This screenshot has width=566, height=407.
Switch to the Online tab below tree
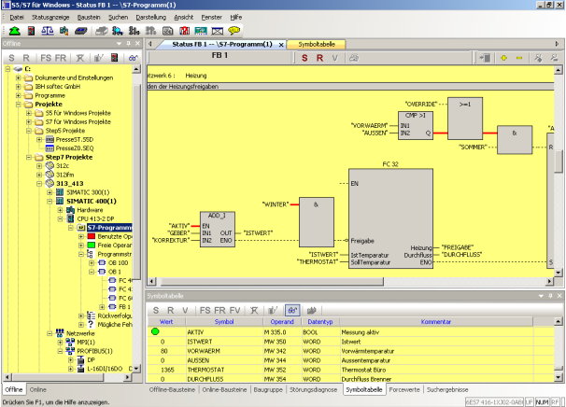point(38,389)
